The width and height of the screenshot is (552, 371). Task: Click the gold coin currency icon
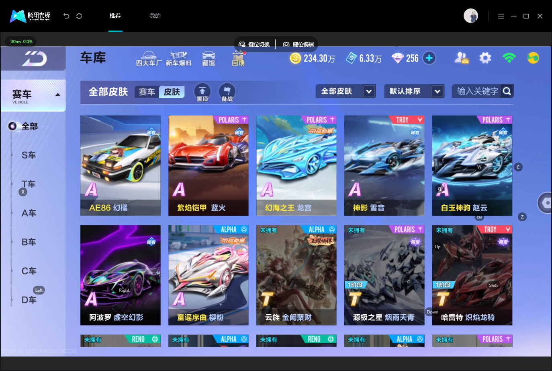click(295, 58)
